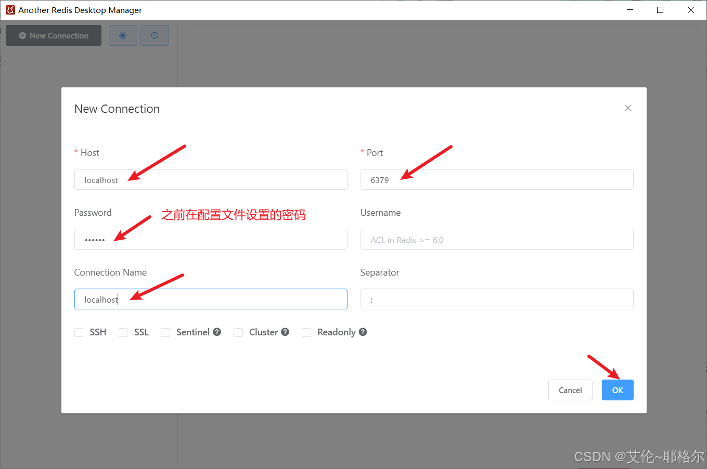Click the app logo in title bar
This screenshot has height=469, width=707.
tap(10, 10)
